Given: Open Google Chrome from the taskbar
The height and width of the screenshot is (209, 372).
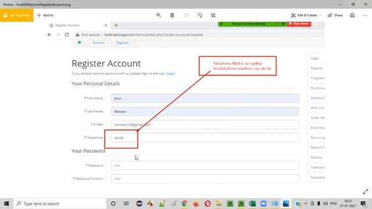Looking at the screenshot, I should pyautogui.click(x=185, y=204).
